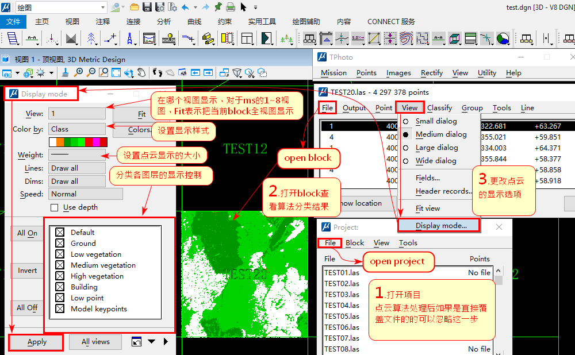Screen dimensions: 575x355
Task: Click the Zoom In magnifier icon
Action: click(78, 72)
